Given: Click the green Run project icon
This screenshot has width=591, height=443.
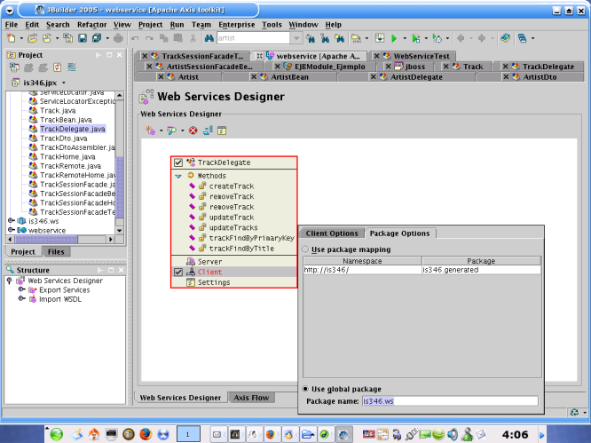Looking at the screenshot, I should point(392,39).
